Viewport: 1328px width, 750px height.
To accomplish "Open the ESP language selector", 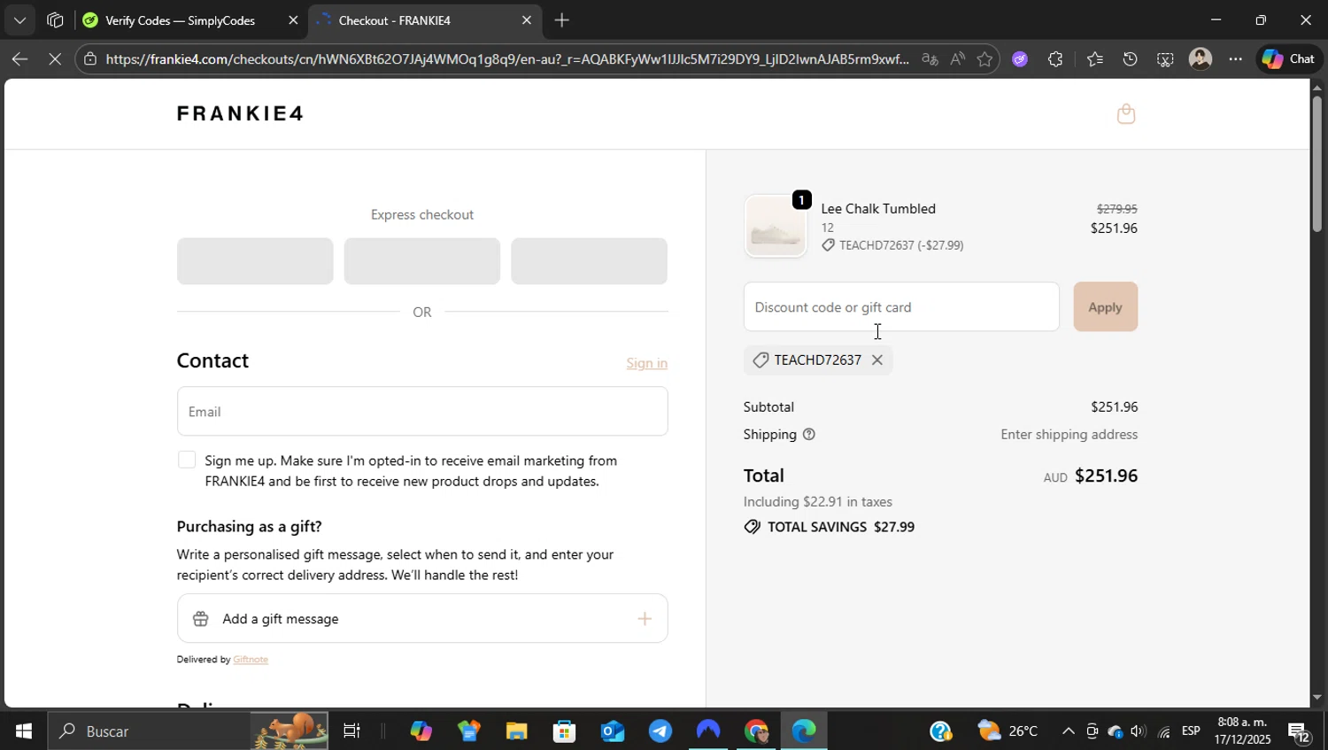I will click(x=1191, y=731).
